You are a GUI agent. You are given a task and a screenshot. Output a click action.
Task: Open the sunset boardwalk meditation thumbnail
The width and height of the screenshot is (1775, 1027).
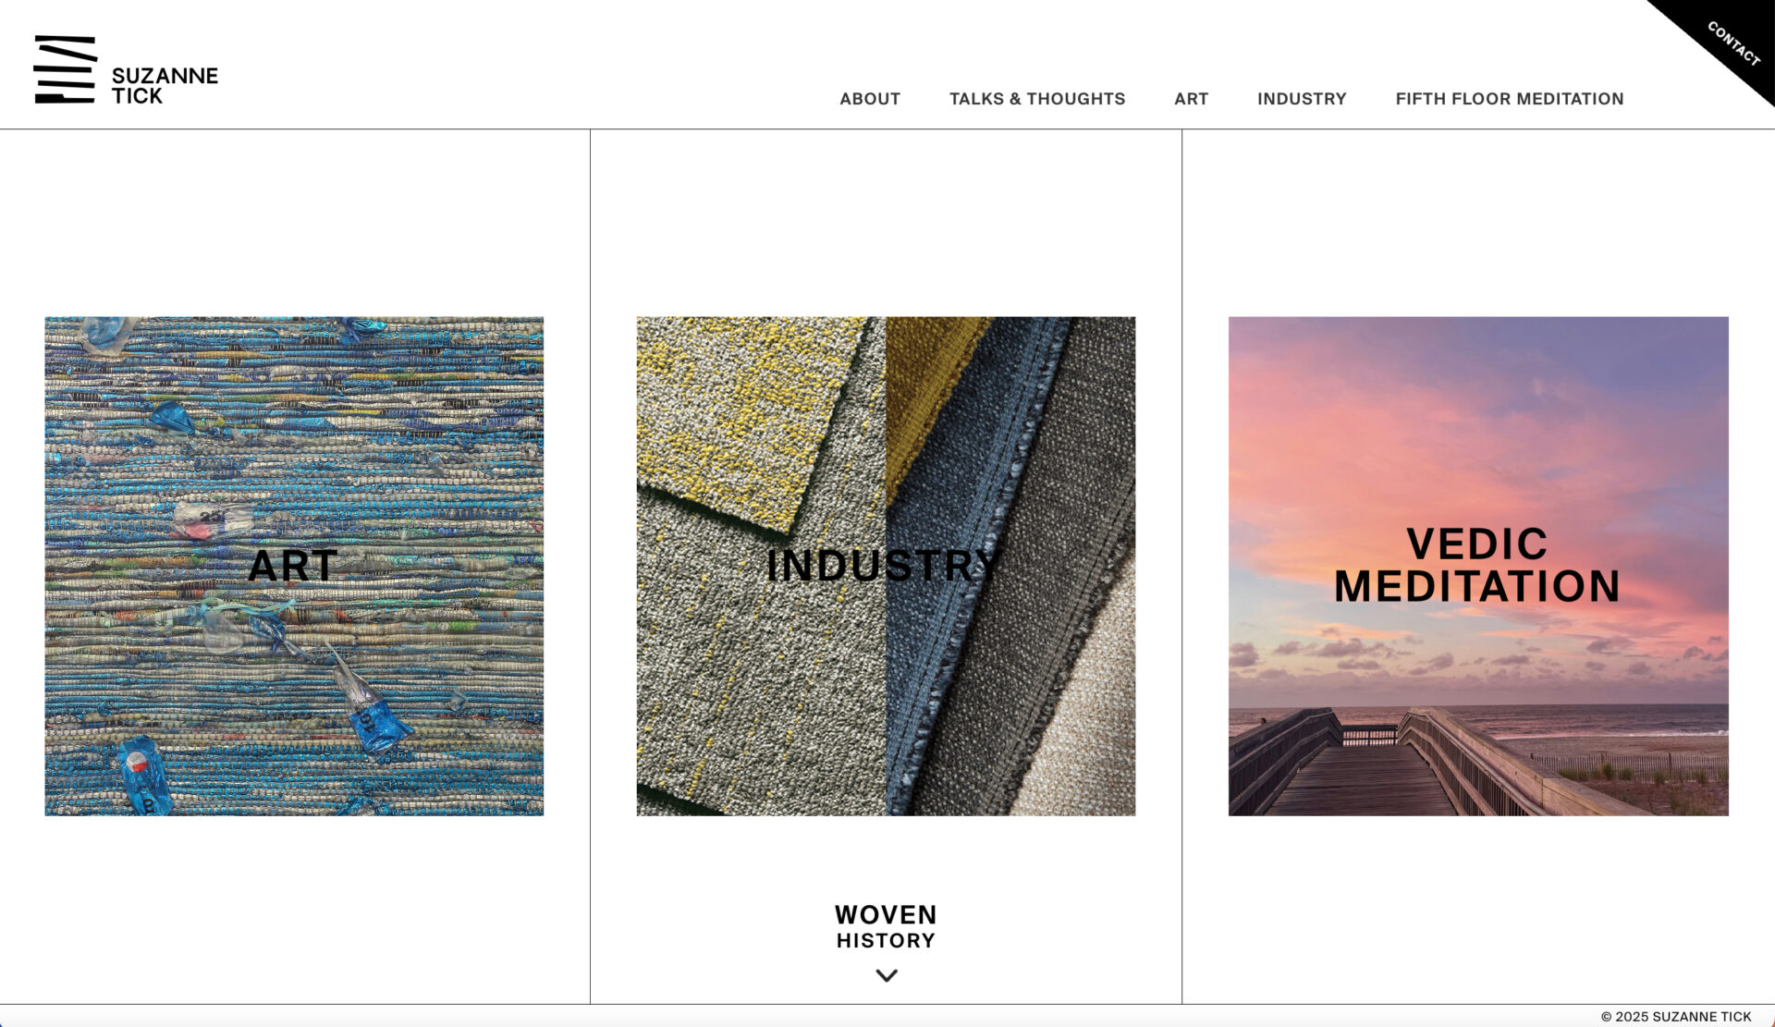(1477, 566)
